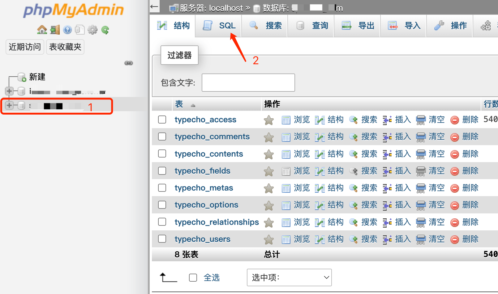Click the 表 column header

179,104
